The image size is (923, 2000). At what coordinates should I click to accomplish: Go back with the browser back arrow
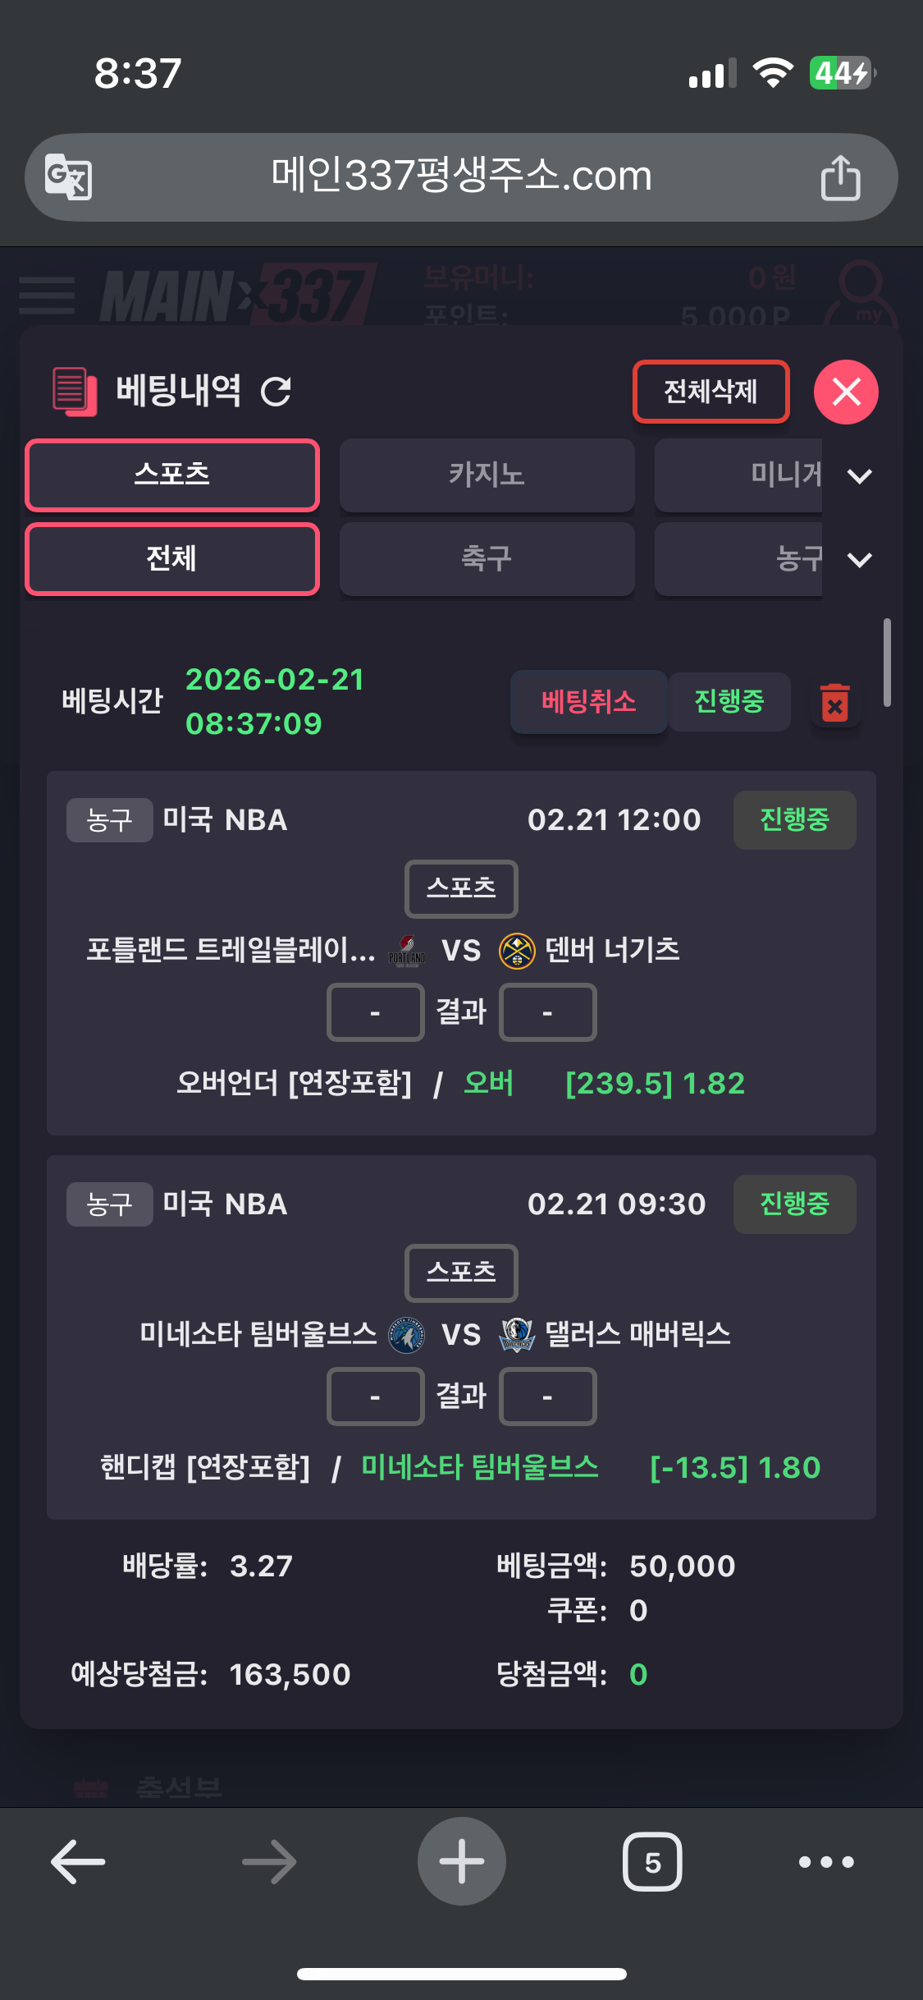click(78, 1861)
